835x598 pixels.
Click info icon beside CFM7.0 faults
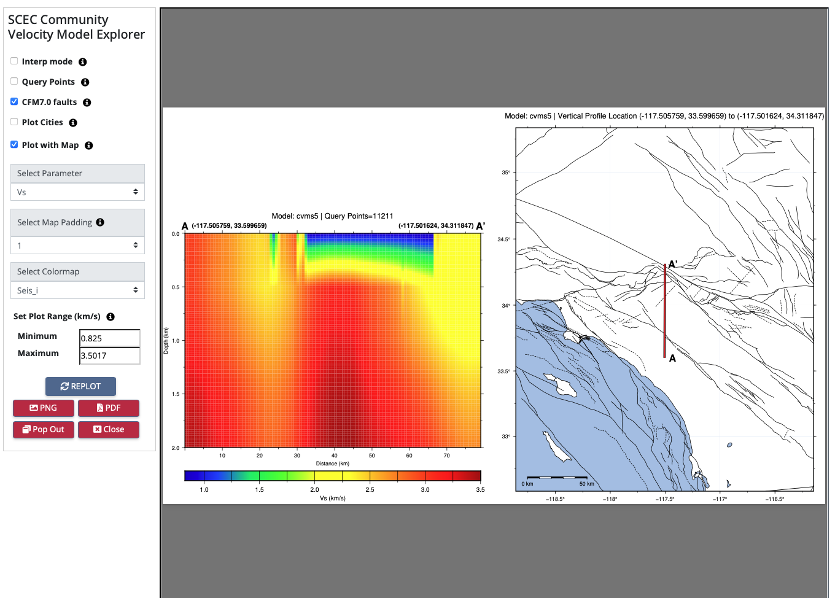(87, 103)
